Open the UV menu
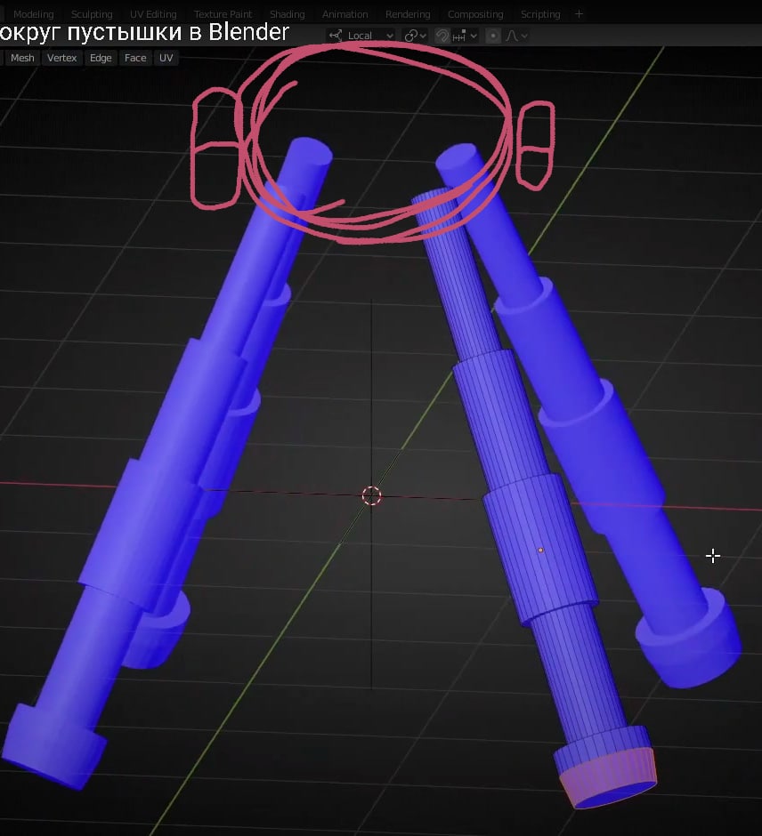This screenshot has height=836, width=762. pyautogui.click(x=166, y=58)
